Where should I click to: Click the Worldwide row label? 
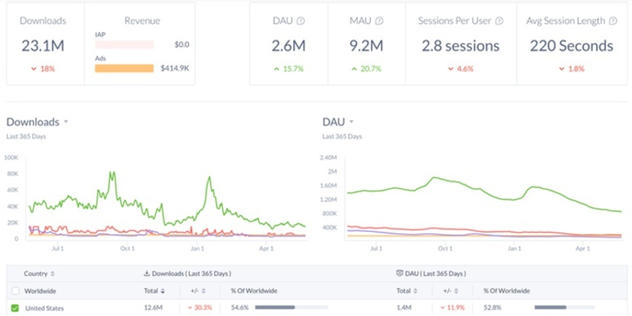(x=40, y=291)
